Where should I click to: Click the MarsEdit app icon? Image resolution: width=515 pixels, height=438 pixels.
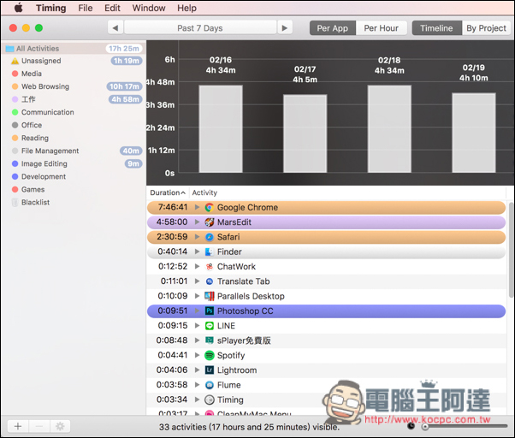point(209,222)
